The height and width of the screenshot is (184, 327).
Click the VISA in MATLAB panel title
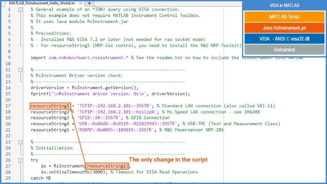pyautogui.click(x=284, y=5)
